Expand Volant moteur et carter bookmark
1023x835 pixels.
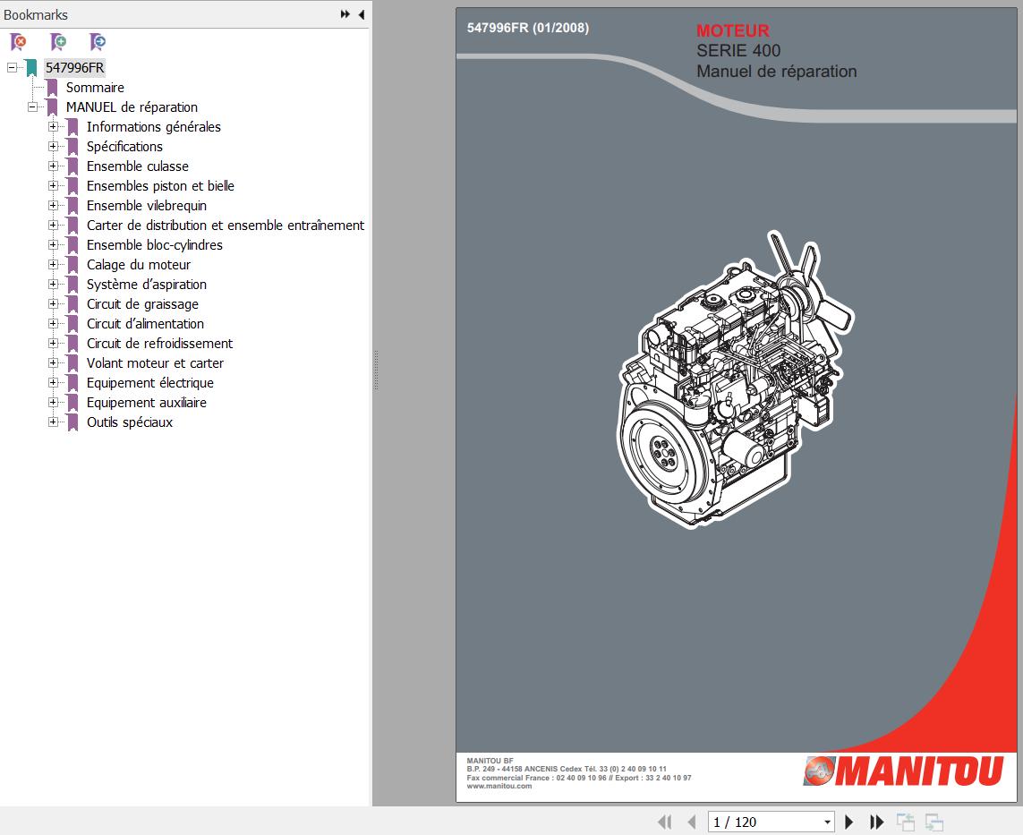coord(53,362)
